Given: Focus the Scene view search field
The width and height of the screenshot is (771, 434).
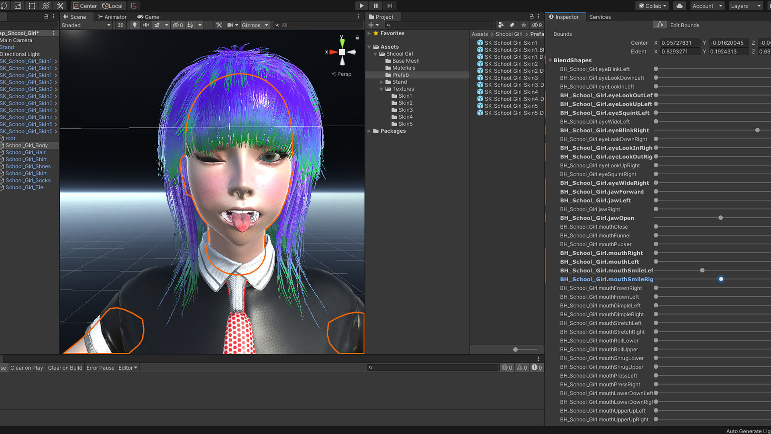Looking at the screenshot, I should (x=317, y=25).
